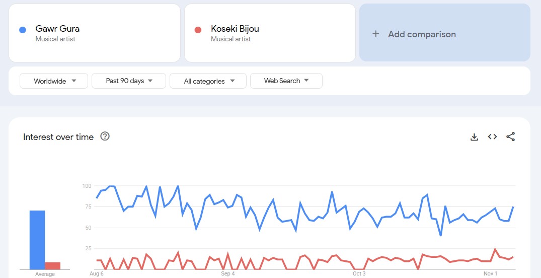
Task: Click the blue dot beside Gawr Gura
Action: 23,30
